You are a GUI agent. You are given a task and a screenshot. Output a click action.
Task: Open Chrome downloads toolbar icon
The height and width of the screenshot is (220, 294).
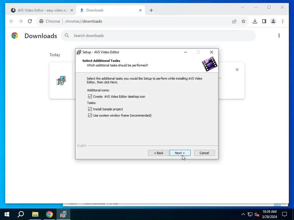[x=255, y=21]
